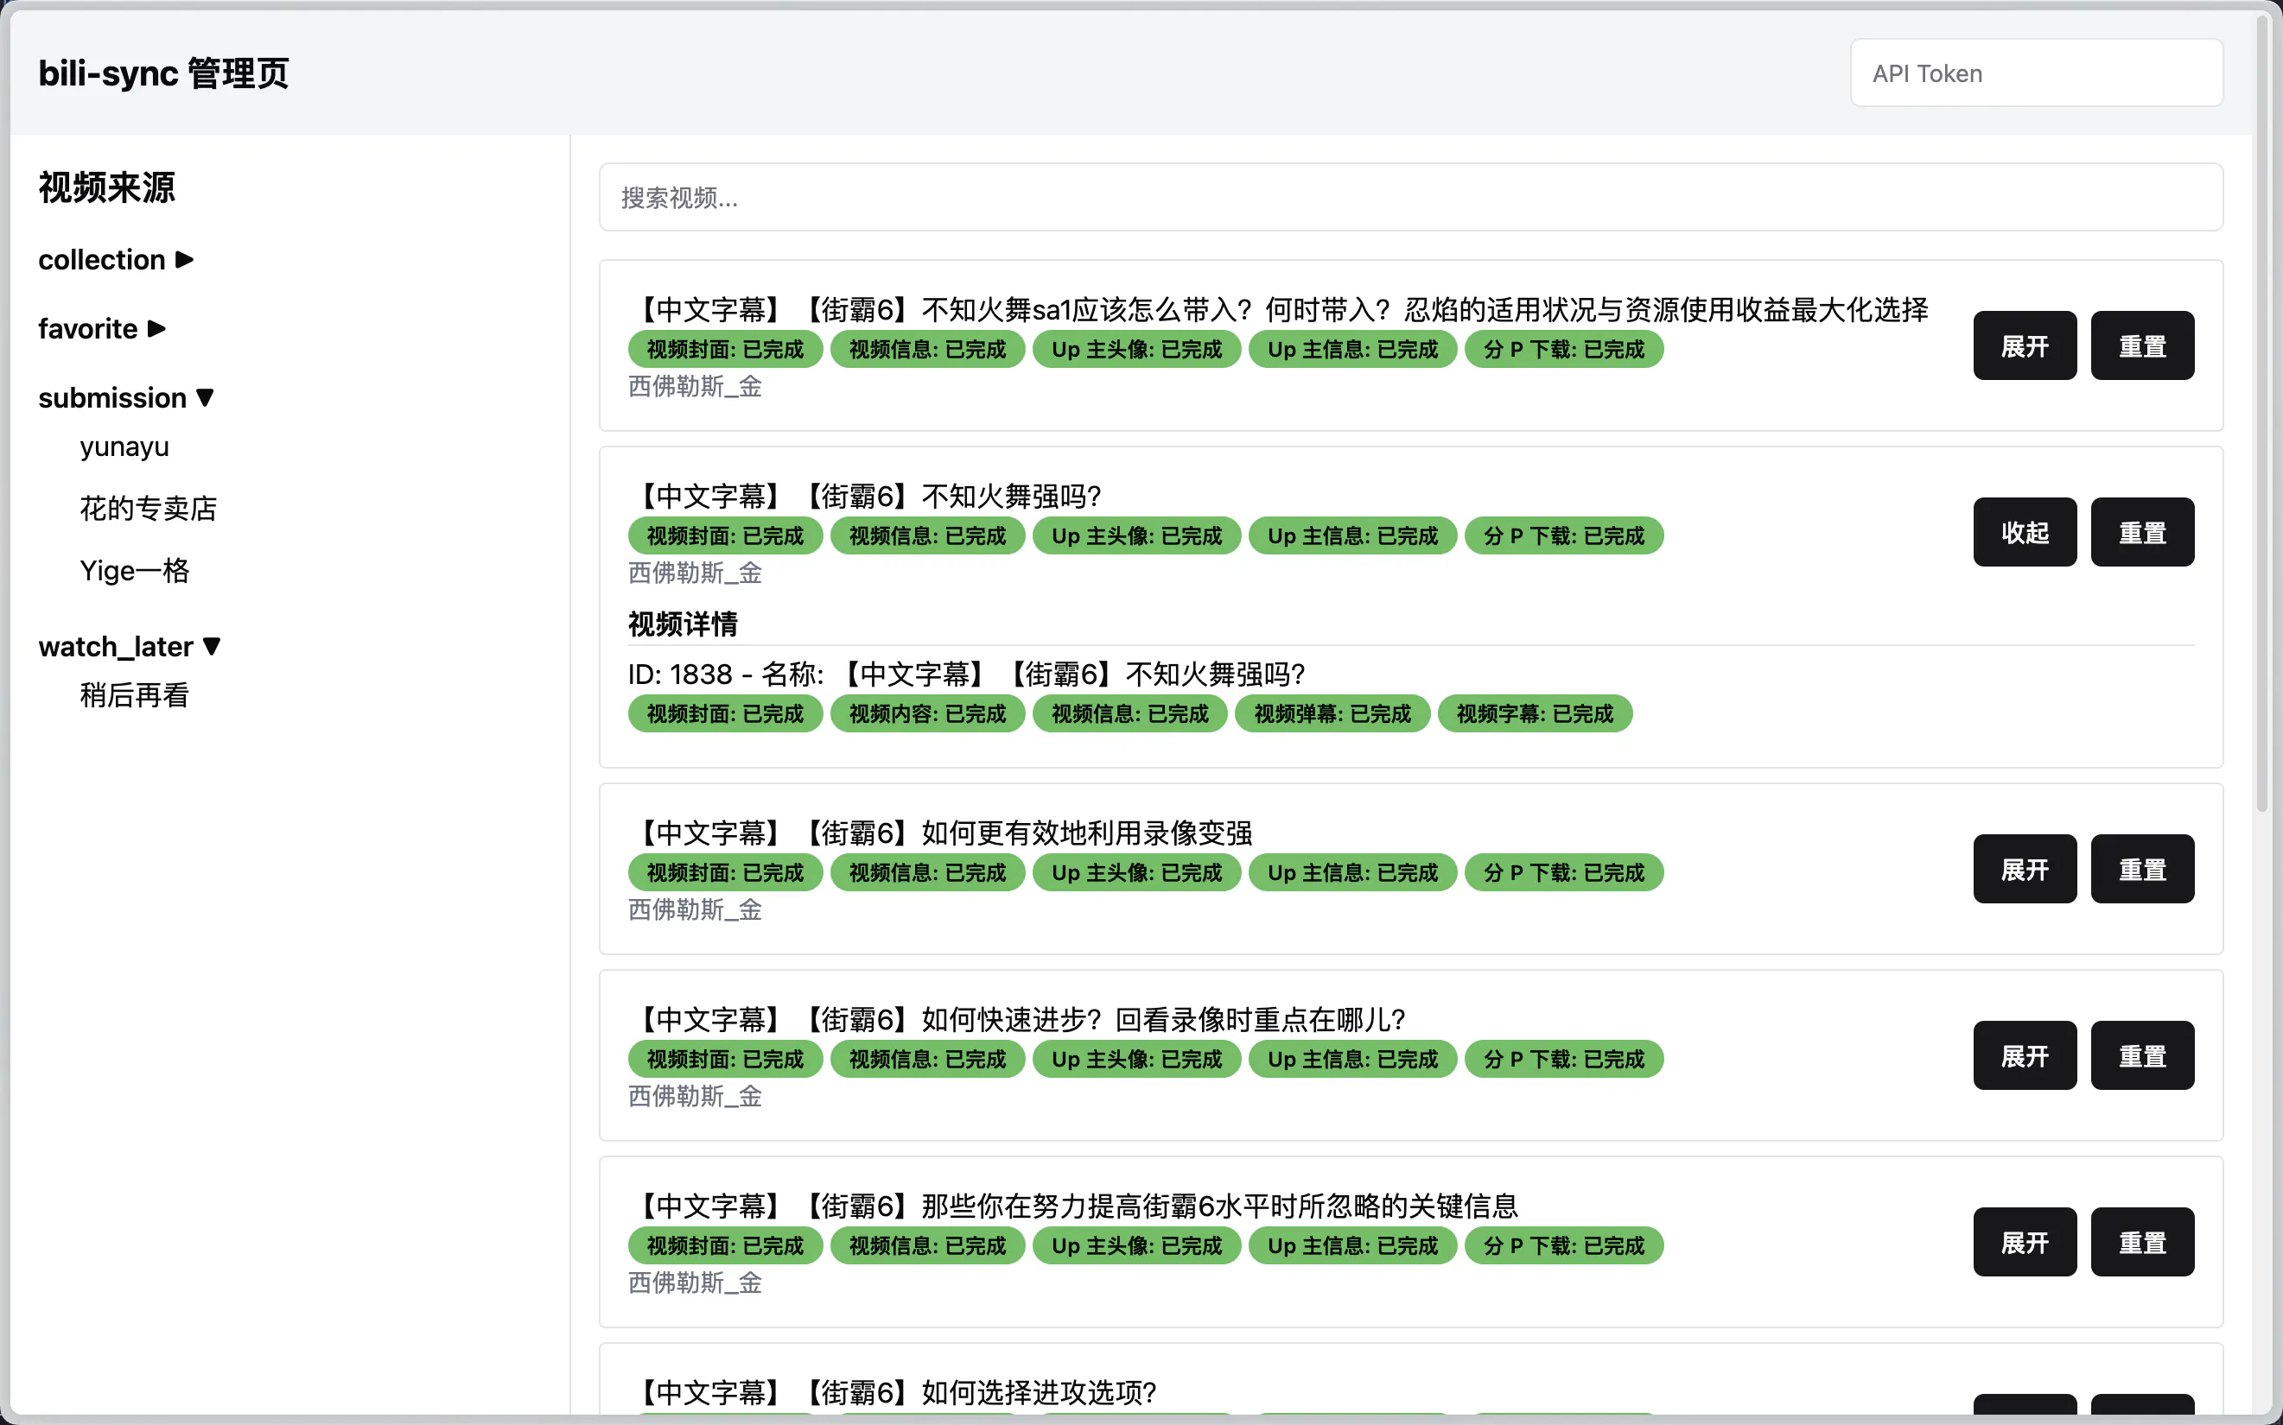Expand the 如何更有效地利用录像变强 video card
The width and height of the screenshot is (2283, 1425).
coord(2024,869)
